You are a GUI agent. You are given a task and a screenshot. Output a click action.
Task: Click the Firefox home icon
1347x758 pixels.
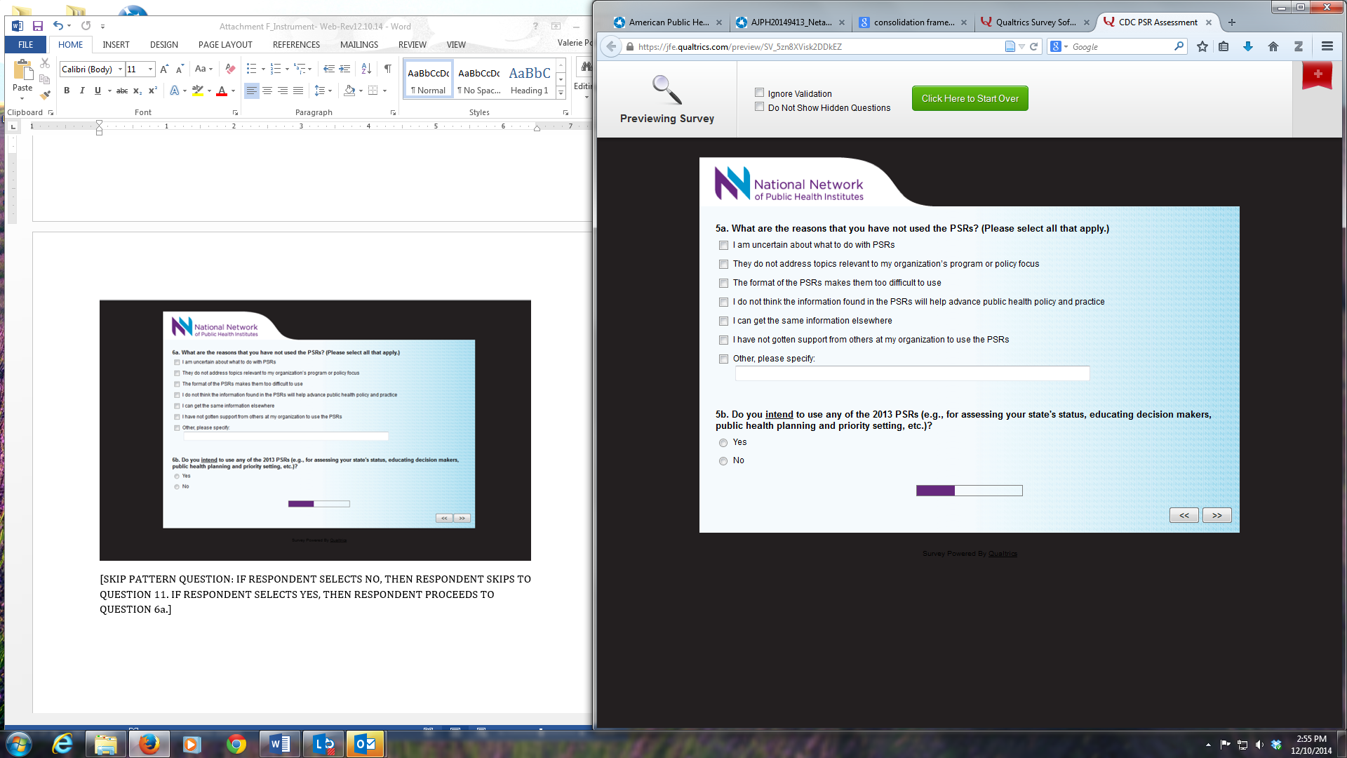pos(1273,47)
